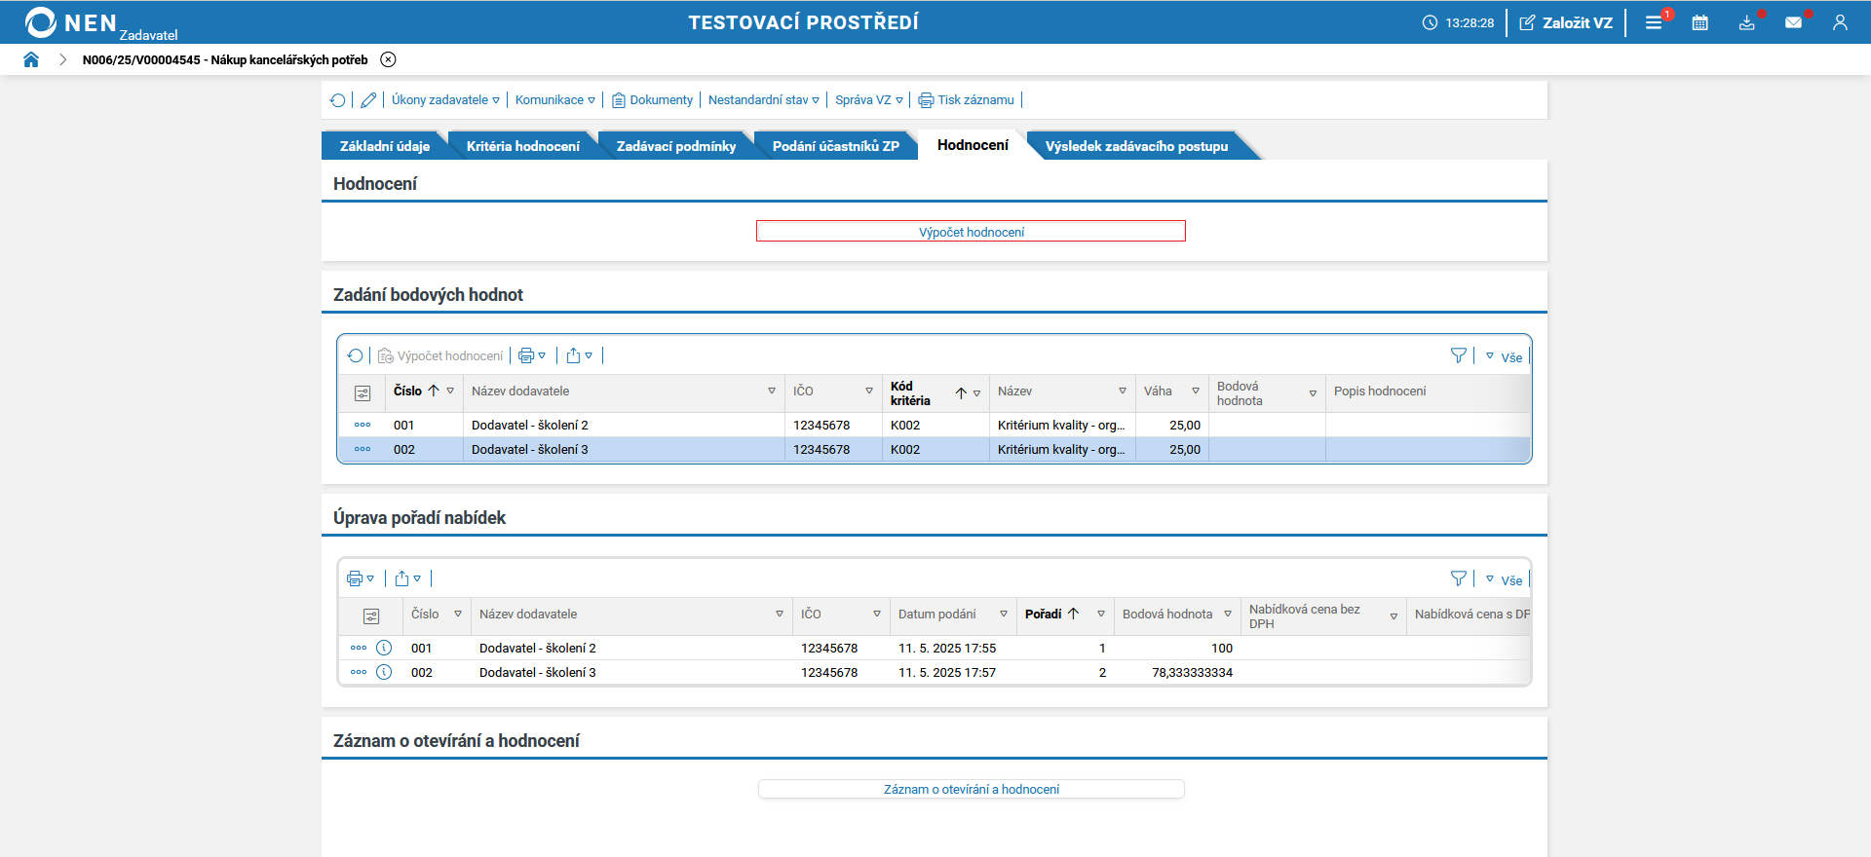The width and height of the screenshot is (1871, 857).
Task: Open column settings icon in Zadání bodových hodnot grid
Action: 363,392
